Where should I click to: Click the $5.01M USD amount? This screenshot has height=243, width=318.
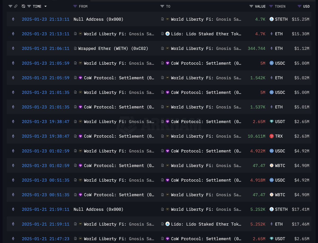[302, 107]
